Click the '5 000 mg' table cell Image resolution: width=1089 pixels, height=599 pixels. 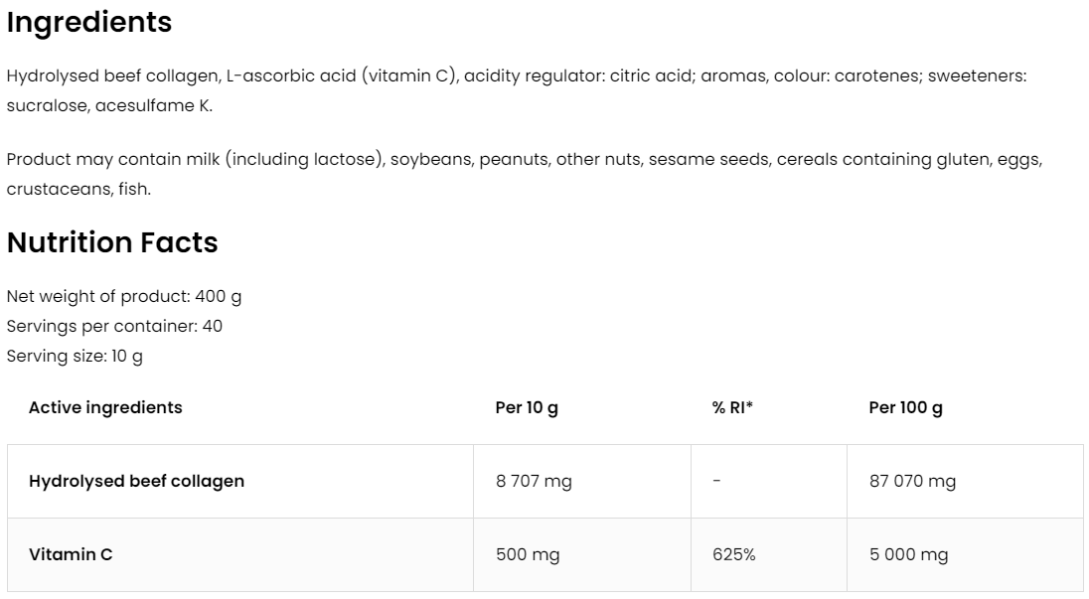[x=908, y=555]
